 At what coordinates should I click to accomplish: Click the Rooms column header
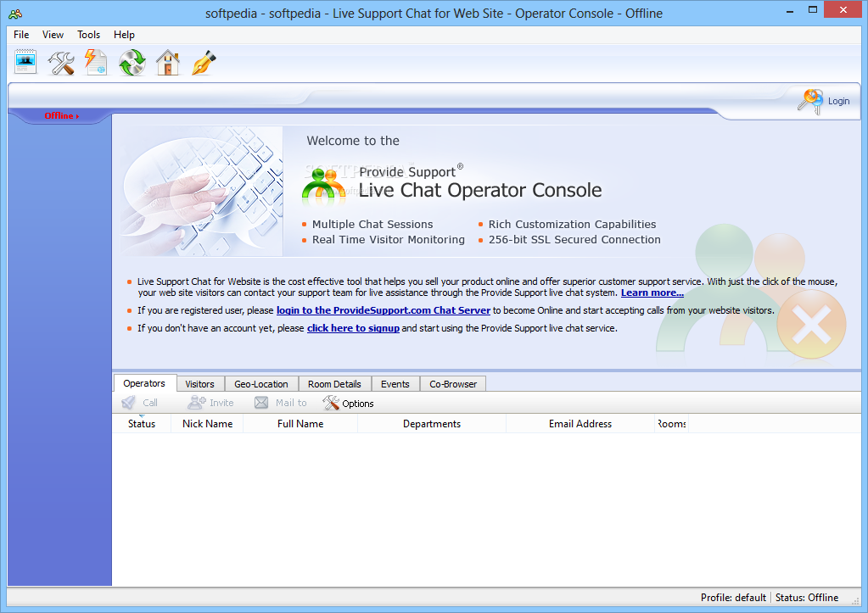click(x=672, y=424)
